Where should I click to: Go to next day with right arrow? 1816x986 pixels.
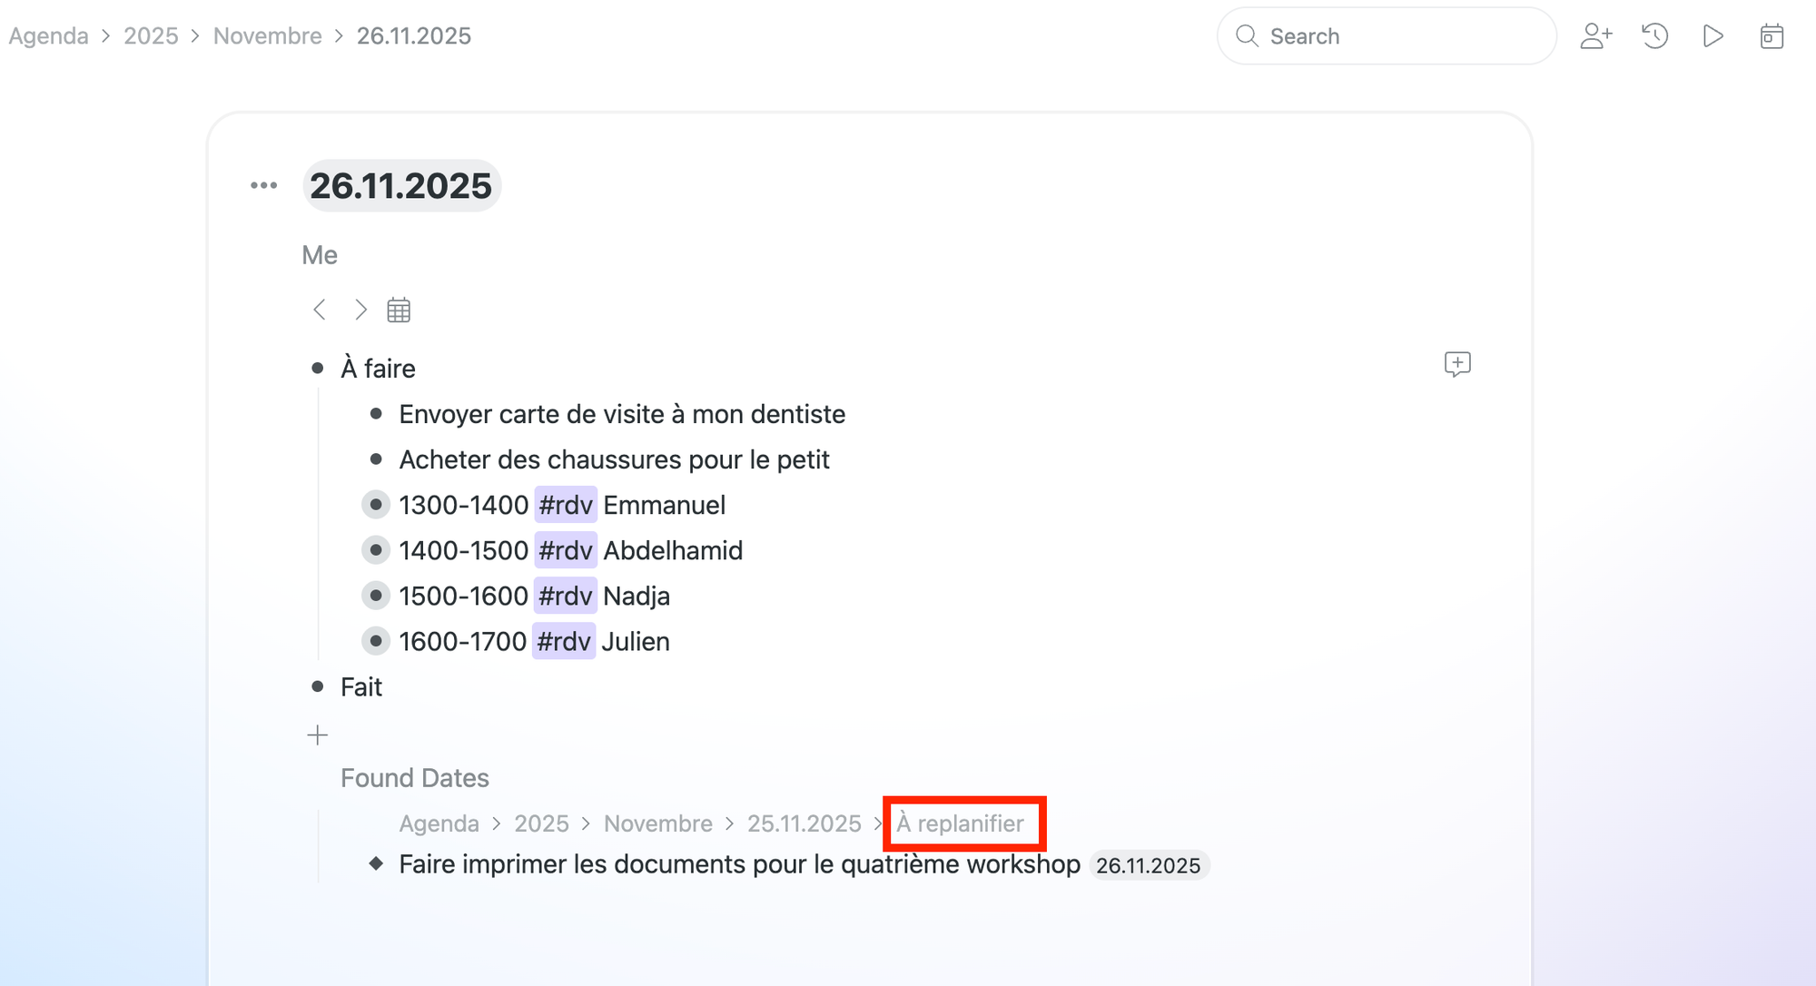point(360,310)
